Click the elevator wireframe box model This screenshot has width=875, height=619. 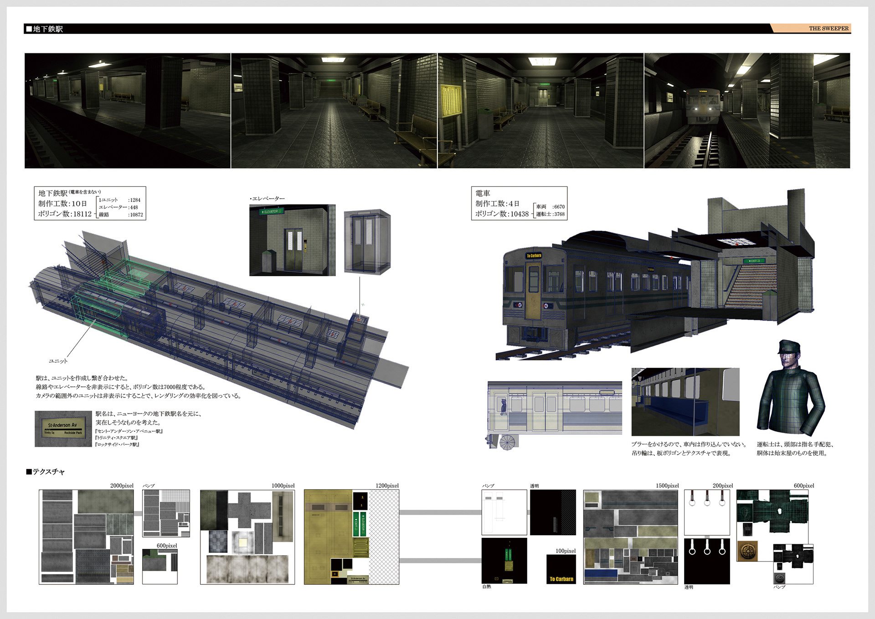[x=367, y=242]
